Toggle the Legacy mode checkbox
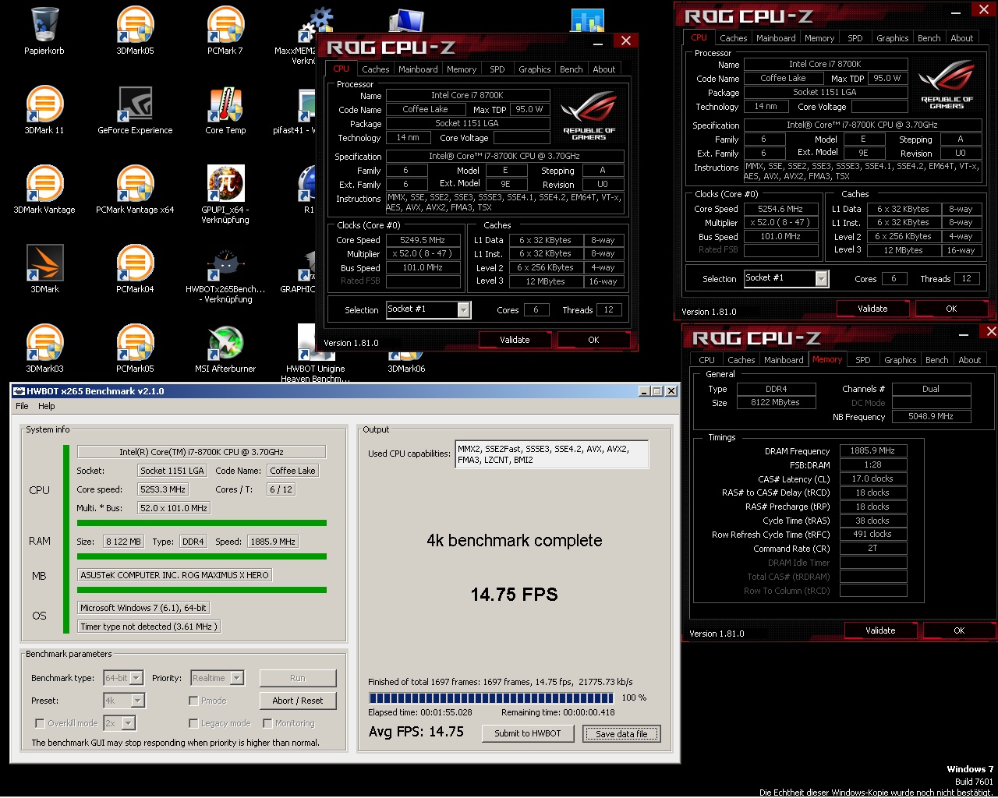The height and width of the screenshot is (798, 998). click(x=193, y=723)
